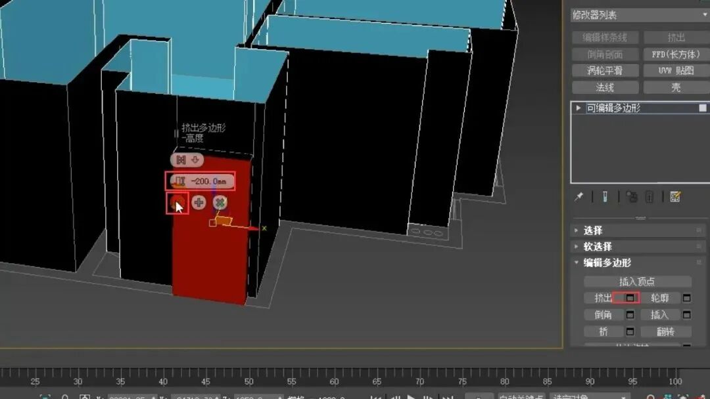Viewport: 710px width, 399px height.
Task: Open the 插入 settings box icon
Action: pyautogui.click(x=687, y=315)
